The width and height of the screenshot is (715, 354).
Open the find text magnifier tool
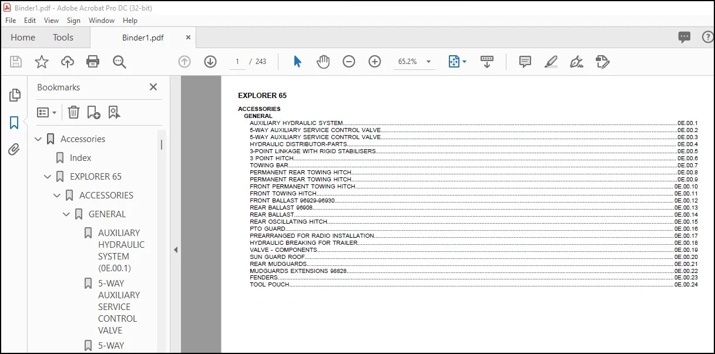[120, 62]
